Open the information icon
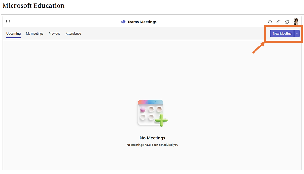The width and height of the screenshot is (304, 174). click(x=270, y=22)
